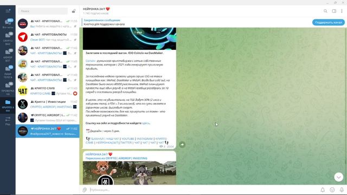Viewport: 347px width, 195px height.
Task: Focus the Публикация message input
Action: click(204, 190)
